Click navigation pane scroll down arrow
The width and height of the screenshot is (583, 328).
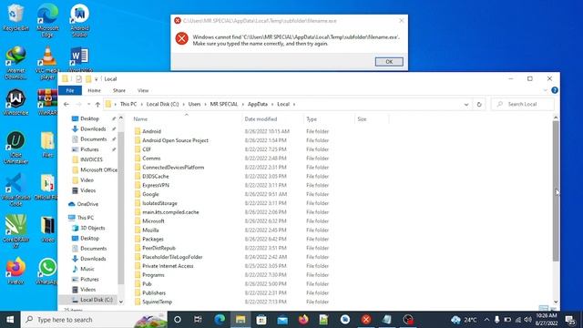121,302
